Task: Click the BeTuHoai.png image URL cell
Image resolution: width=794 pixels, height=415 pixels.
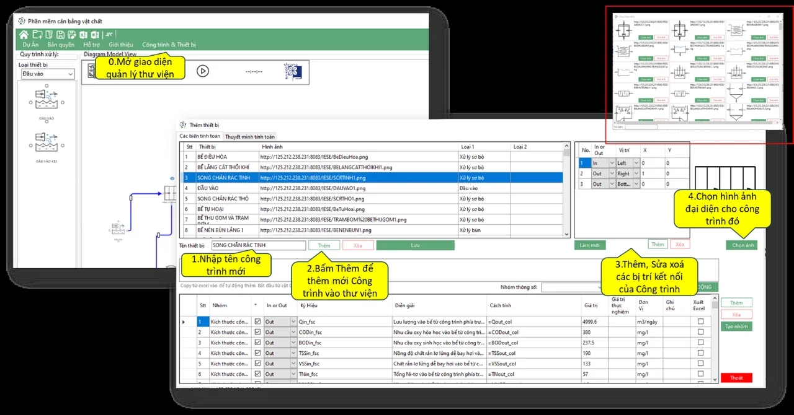Action: click(359, 209)
